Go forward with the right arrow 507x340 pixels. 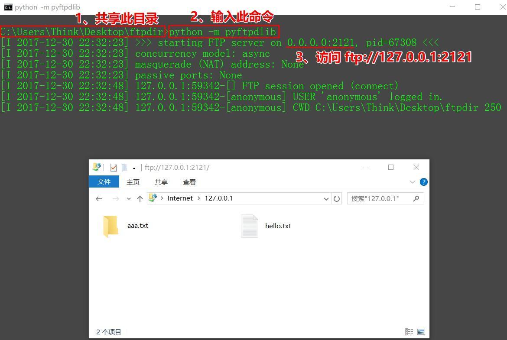[x=115, y=199]
